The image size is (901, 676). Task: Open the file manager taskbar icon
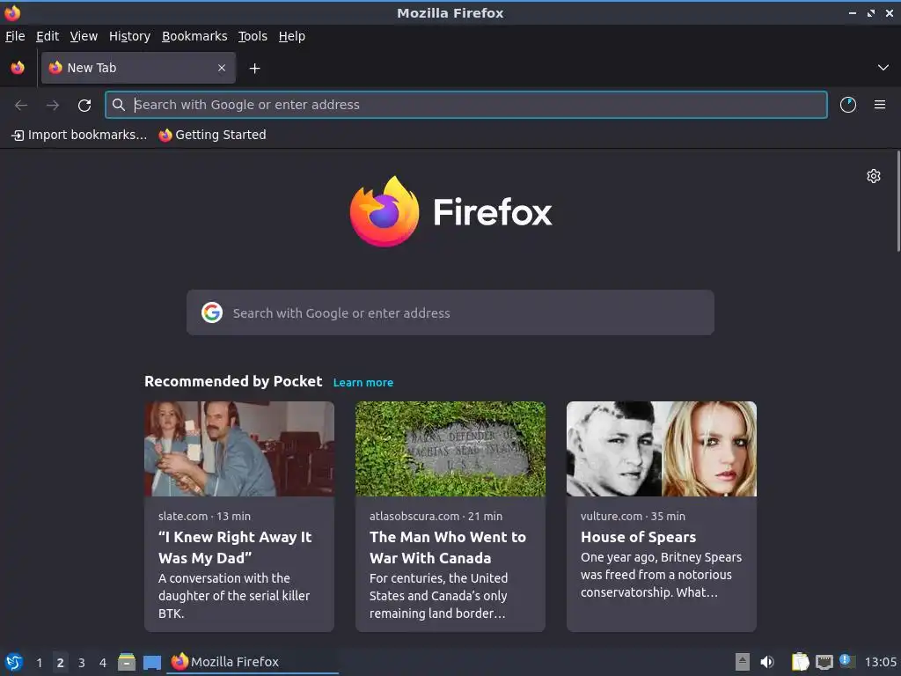127,662
